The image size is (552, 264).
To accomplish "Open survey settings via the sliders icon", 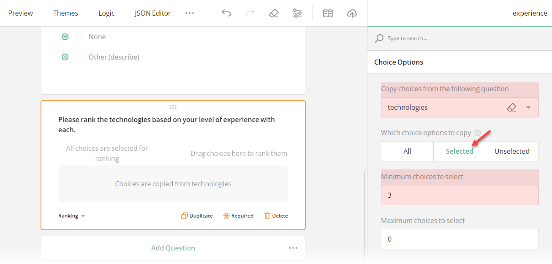I will 297,13.
